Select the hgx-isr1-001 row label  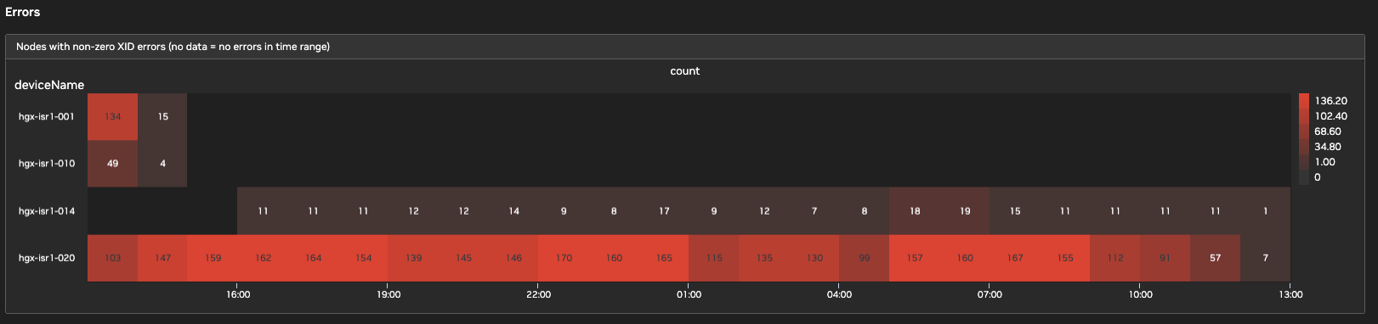(x=47, y=117)
